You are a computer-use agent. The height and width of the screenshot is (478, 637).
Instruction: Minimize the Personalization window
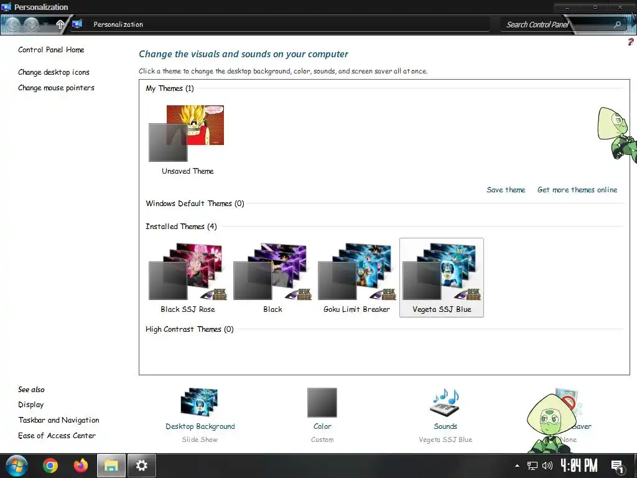coord(567,7)
